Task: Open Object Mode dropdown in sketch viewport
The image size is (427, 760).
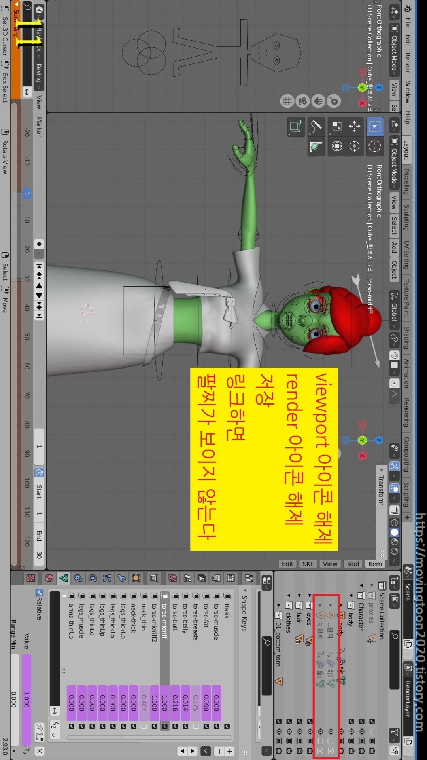Action: click(x=394, y=49)
